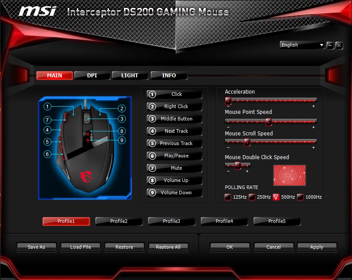Open the Mute assignment for button 7
The image size is (352, 280).
pos(174,168)
